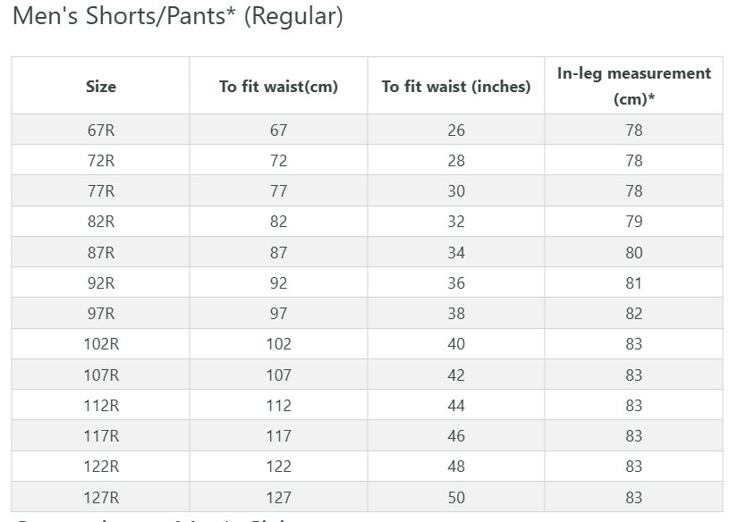Click the 50 inches waist value

456,498
